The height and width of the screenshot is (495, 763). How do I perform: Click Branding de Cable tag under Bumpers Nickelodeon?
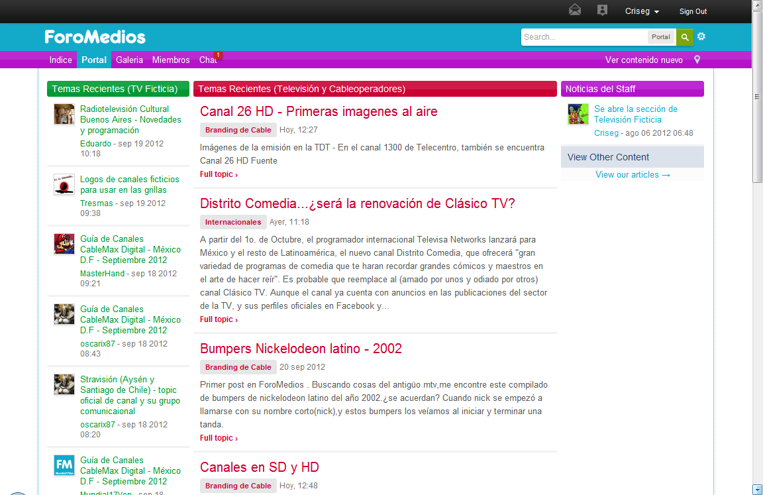tap(238, 367)
